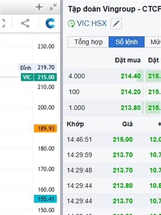Click the VIC:HSX ticker link
Image resolution: width=161 pixels, height=215 pixels.
92,23
